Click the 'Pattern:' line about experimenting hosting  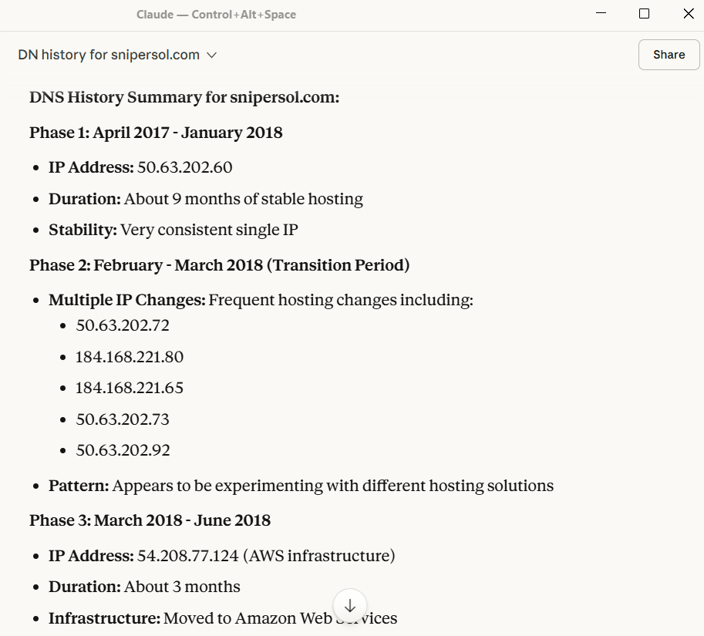tap(301, 486)
